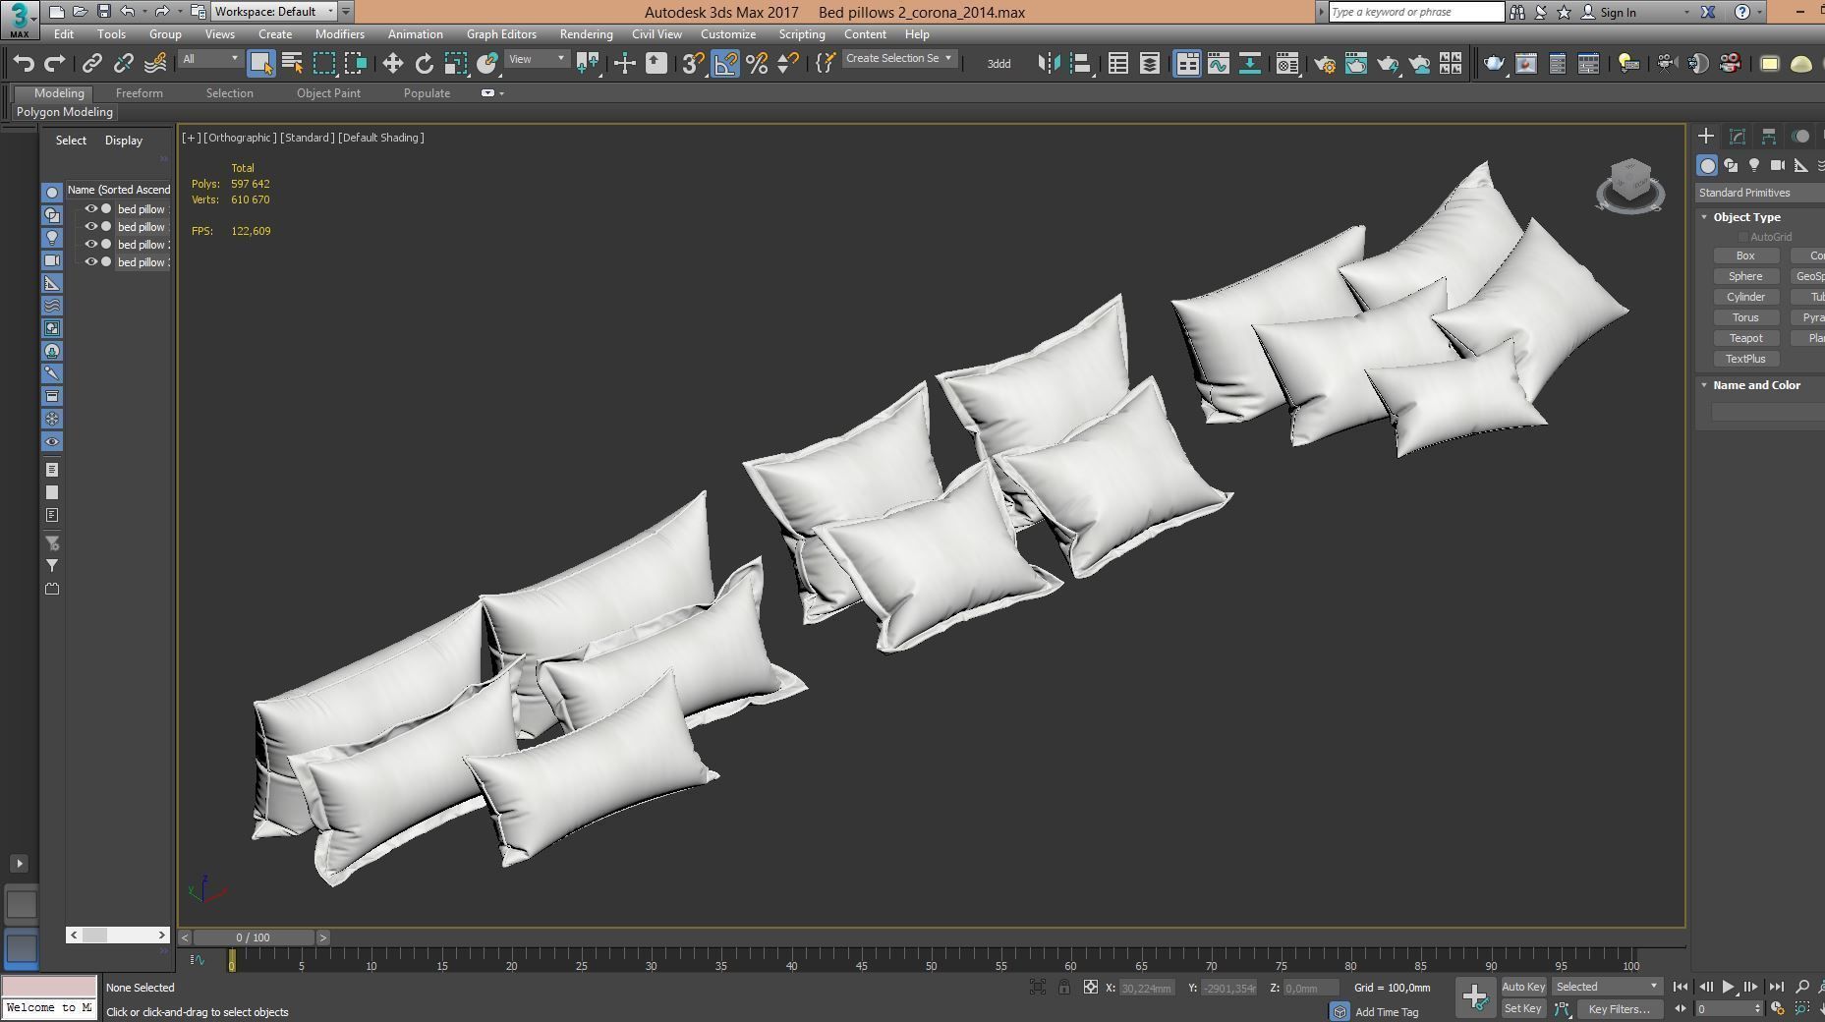1825x1022 pixels.
Task: Toggle Display Geometry filter in Scene Explorer
Action: pos(52,193)
